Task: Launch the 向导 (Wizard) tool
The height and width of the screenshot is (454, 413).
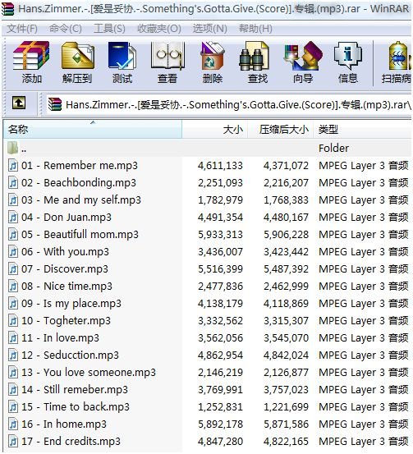Action: point(303,62)
